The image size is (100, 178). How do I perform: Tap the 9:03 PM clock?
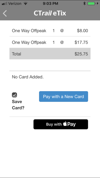pyautogui.click(x=51, y=4)
